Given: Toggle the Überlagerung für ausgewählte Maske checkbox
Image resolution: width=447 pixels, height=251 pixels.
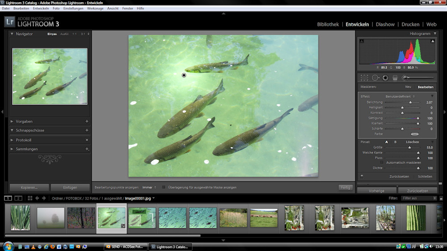Looking at the screenshot, I should click(164, 187).
